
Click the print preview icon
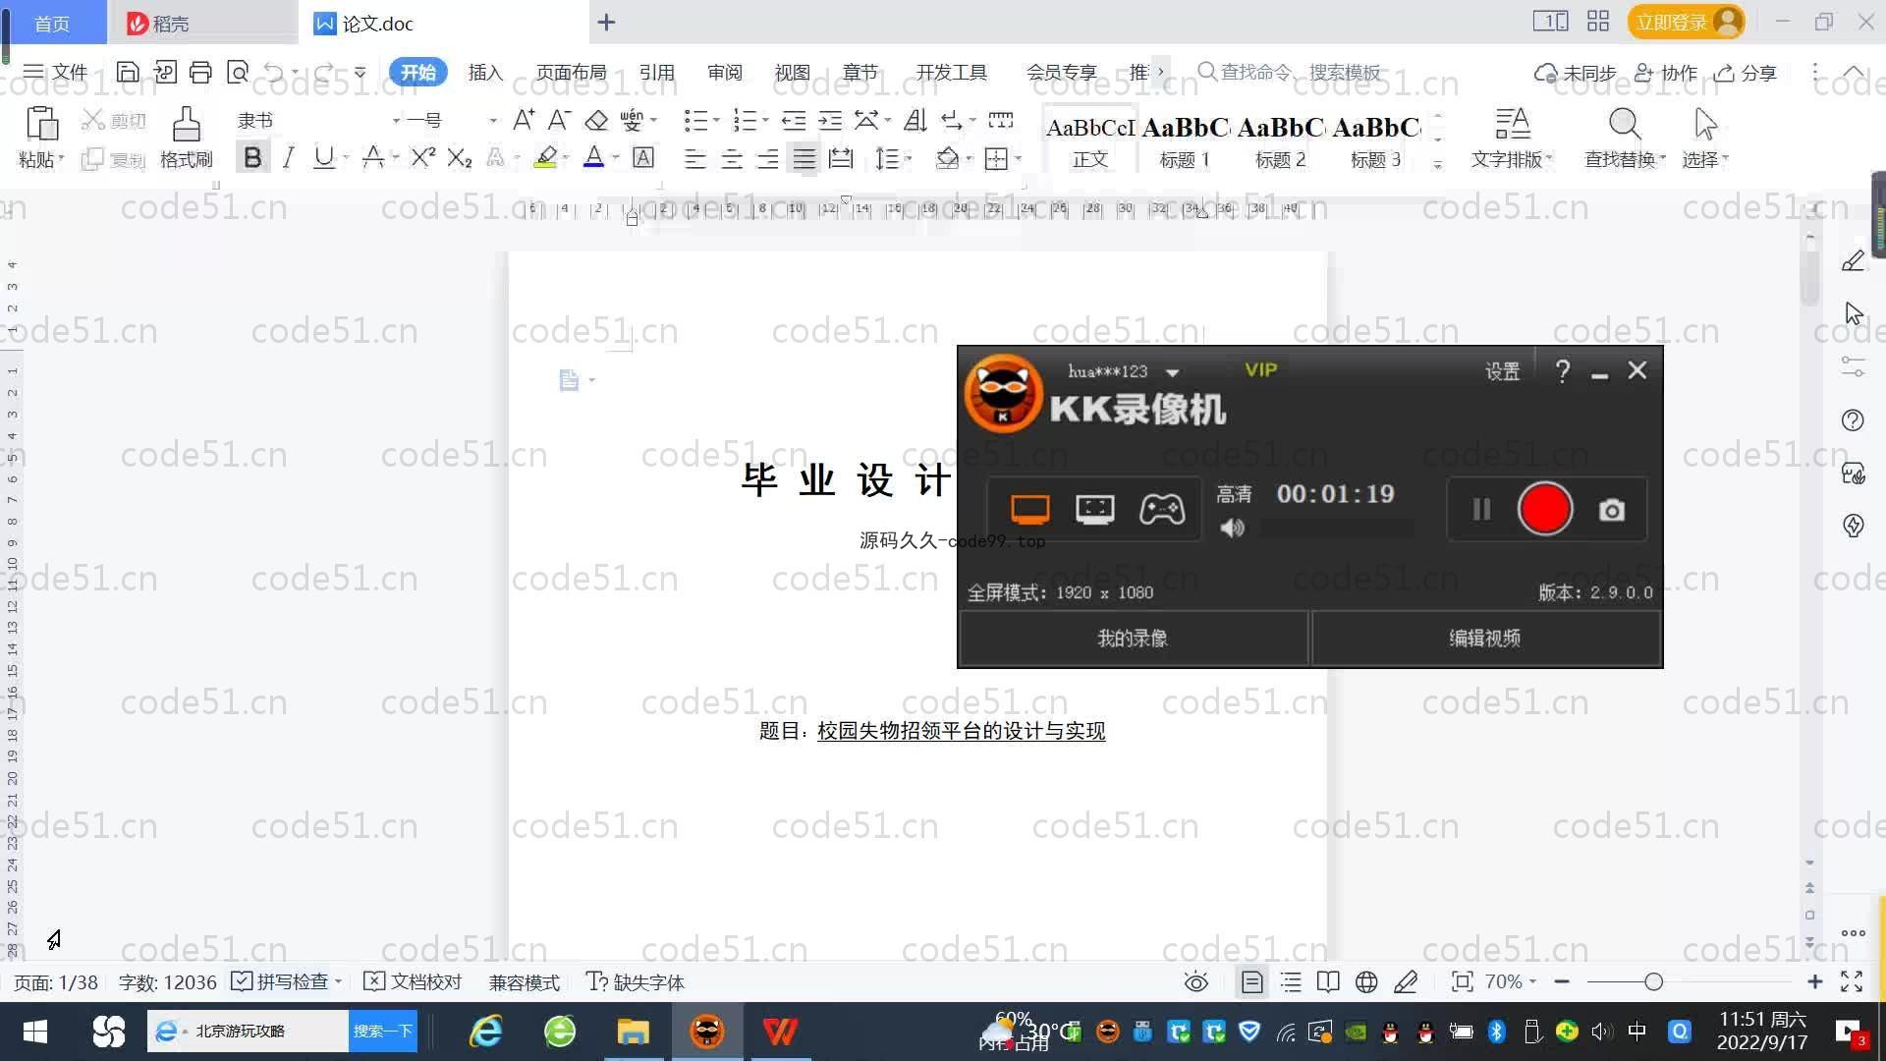click(237, 72)
